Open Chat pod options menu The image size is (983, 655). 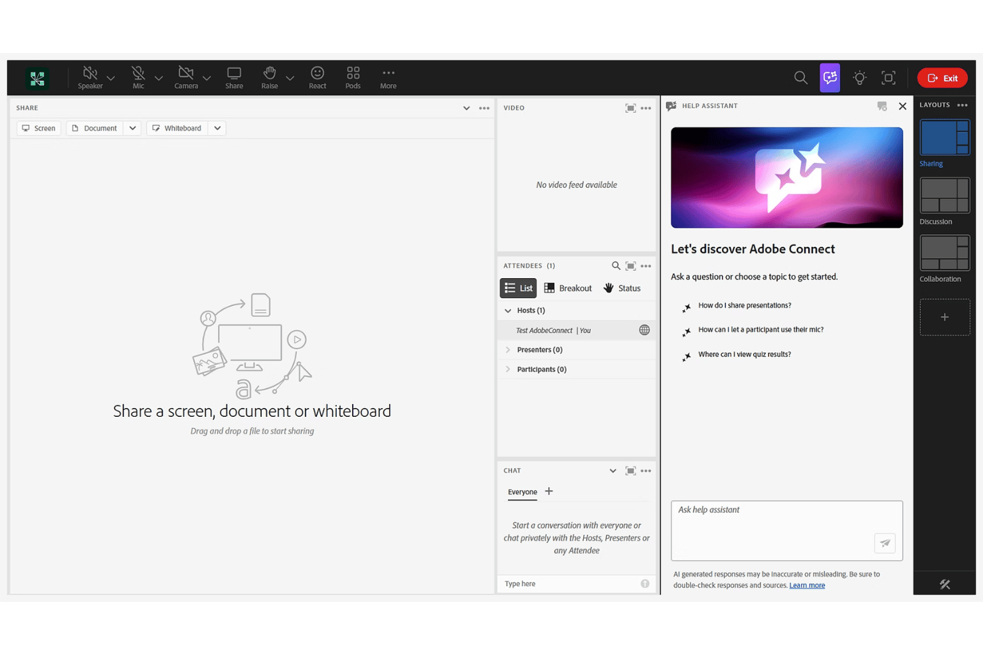(x=646, y=471)
